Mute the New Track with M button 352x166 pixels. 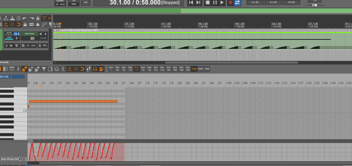pos(41,34)
